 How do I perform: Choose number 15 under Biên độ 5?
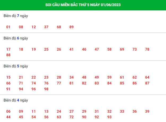tap(8, 77)
